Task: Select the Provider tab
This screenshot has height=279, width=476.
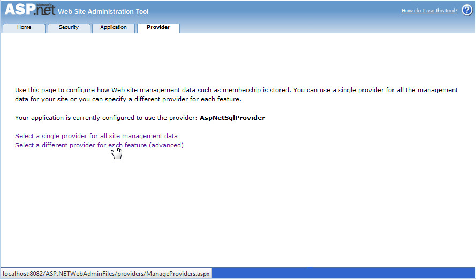Action: coord(158,27)
